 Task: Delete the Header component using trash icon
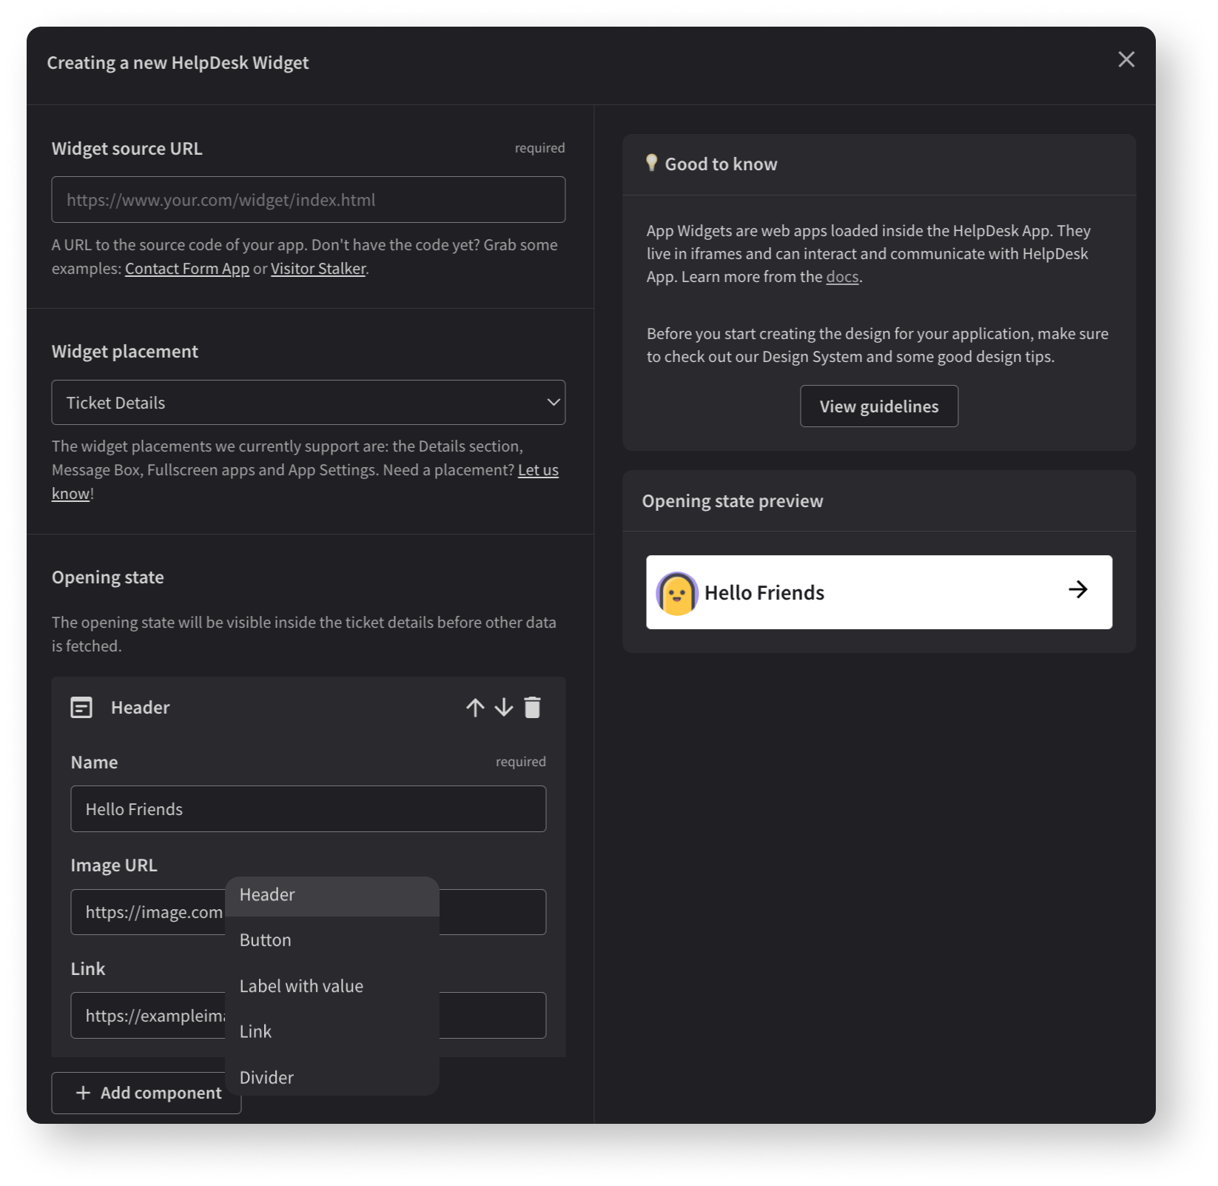tap(532, 707)
